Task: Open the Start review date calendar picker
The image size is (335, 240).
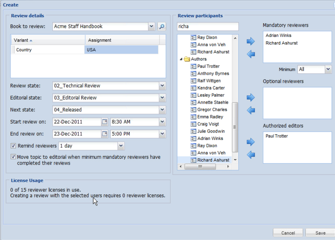Action: pos(105,122)
